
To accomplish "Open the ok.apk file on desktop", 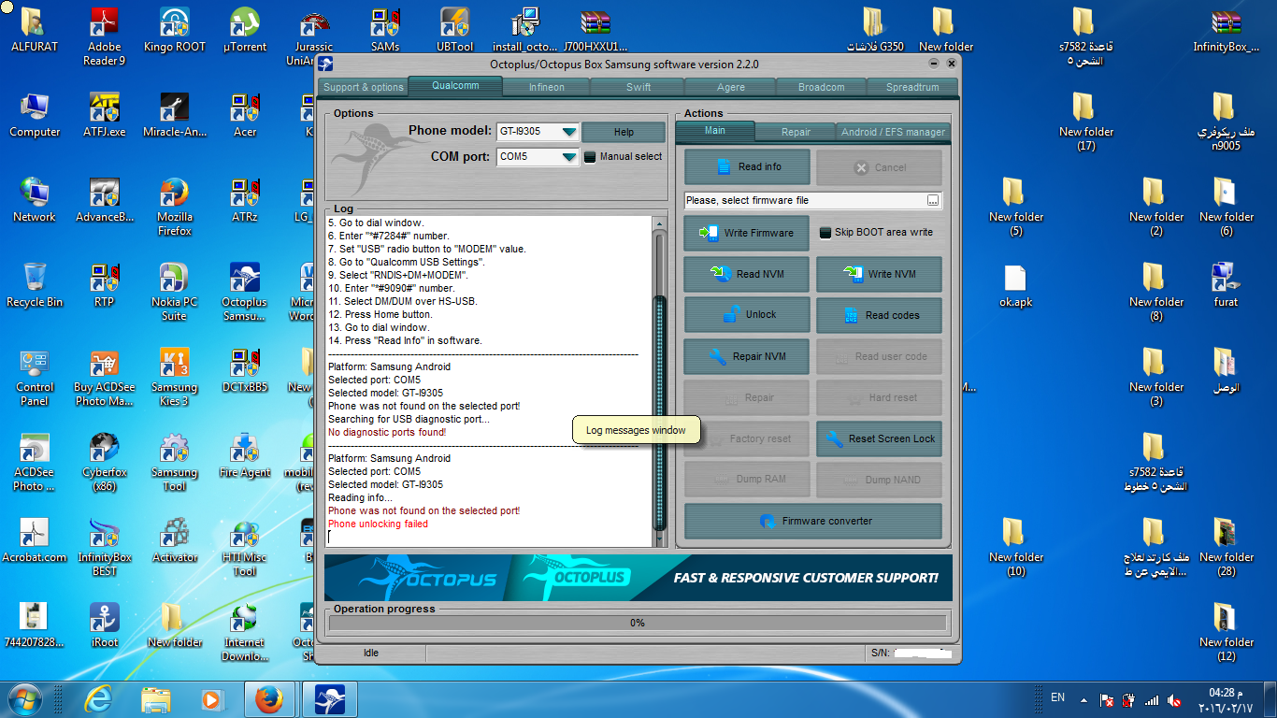I will pyautogui.click(x=1015, y=286).
